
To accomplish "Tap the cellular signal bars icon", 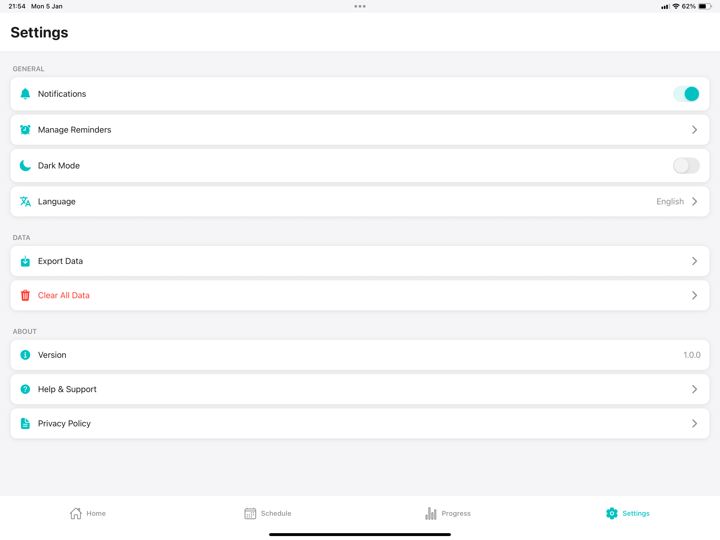I will [x=665, y=7].
